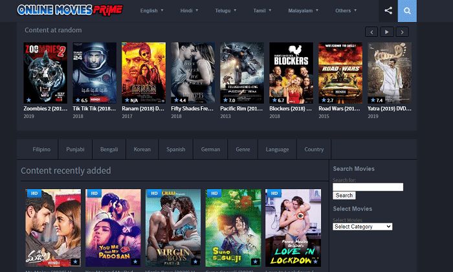Open the Language tab
453x272 pixels.
click(277, 150)
